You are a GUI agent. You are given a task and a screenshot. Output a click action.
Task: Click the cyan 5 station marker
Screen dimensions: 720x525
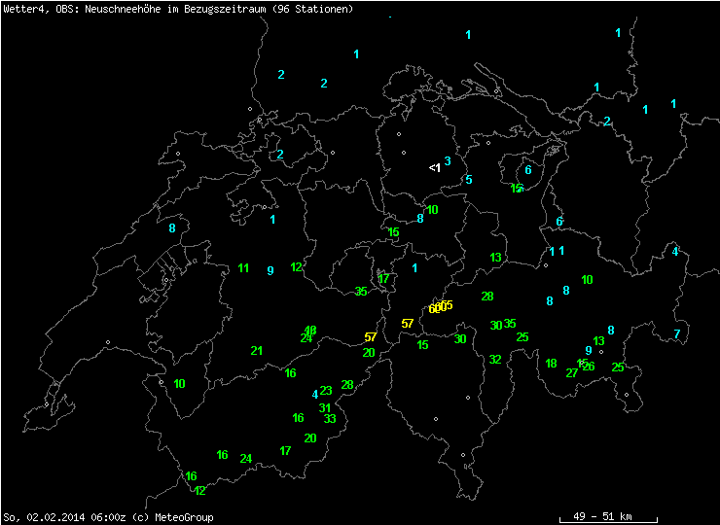pos(468,180)
